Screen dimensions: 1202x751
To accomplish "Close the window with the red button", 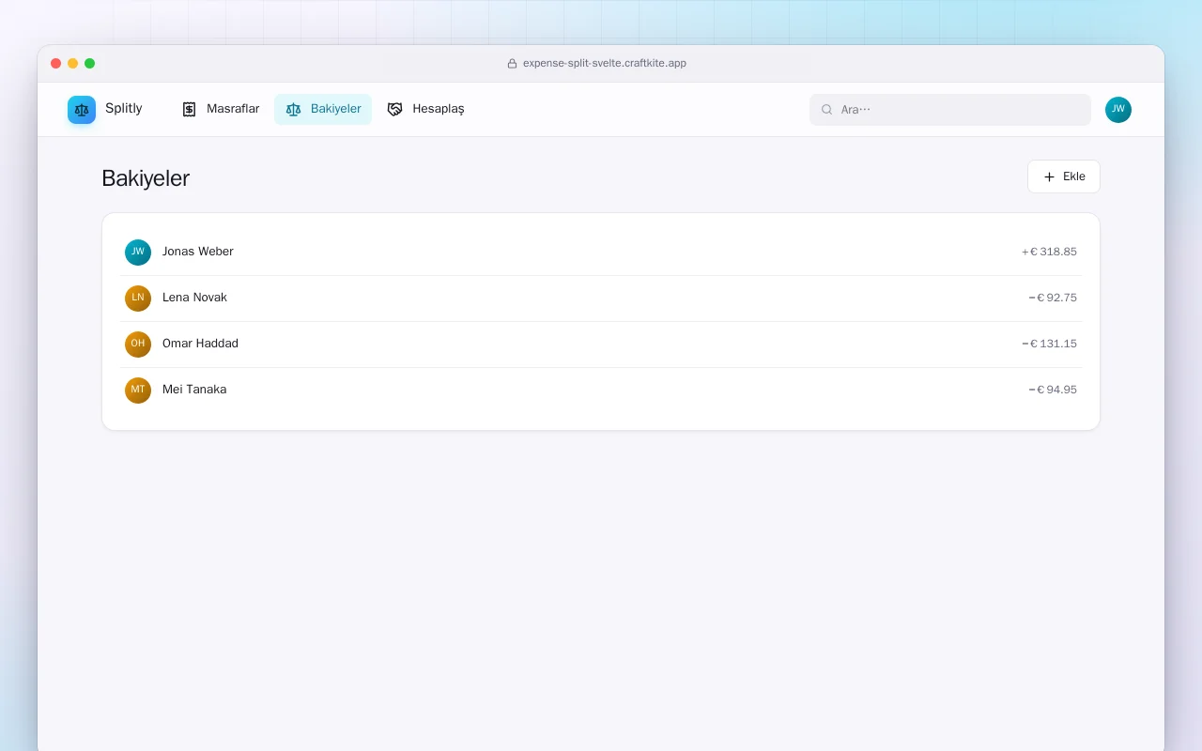I will point(56,64).
